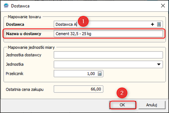169x113 pixels.
Task: Open supplier list via list icon
Action: (x=159, y=24)
